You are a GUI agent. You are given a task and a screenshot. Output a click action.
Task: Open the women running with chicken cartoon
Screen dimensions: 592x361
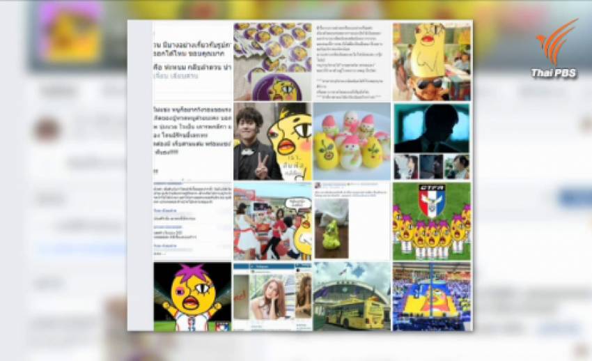click(x=272, y=222)
